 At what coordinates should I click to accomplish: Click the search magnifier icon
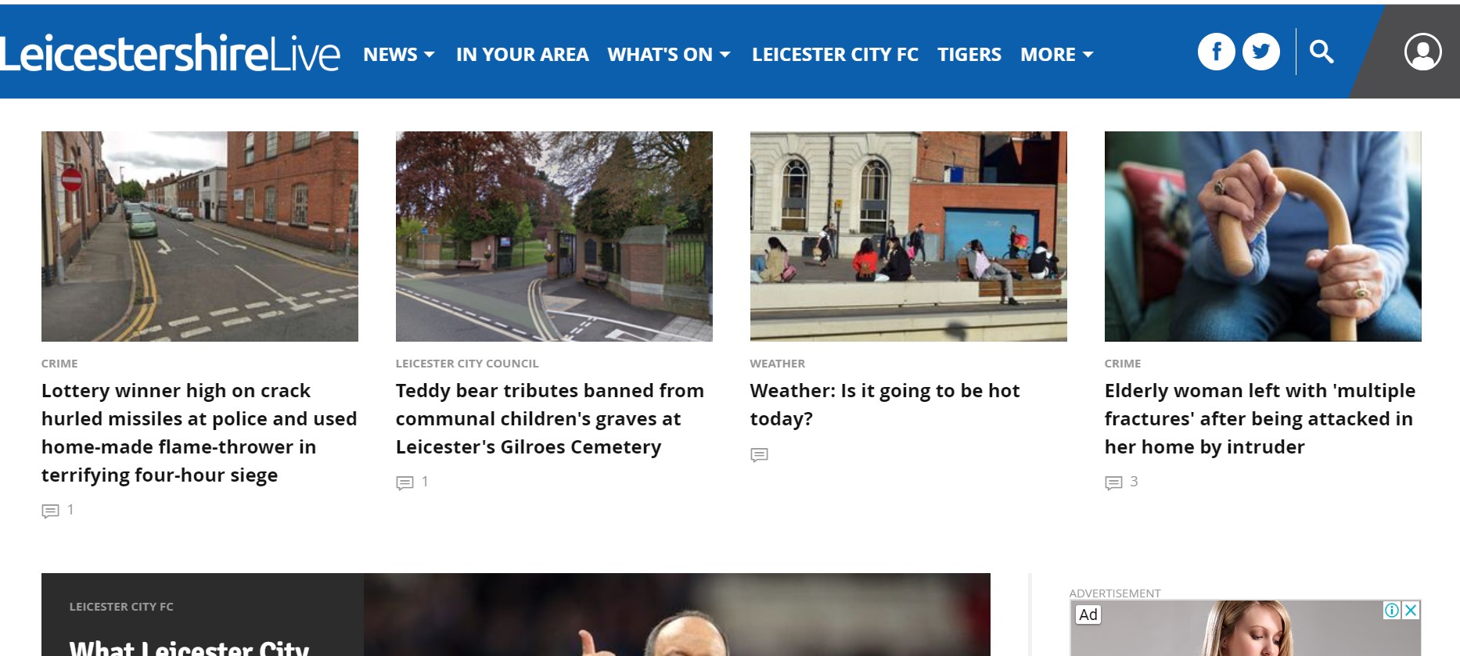pyautogui.click(x=1322, y=52)
